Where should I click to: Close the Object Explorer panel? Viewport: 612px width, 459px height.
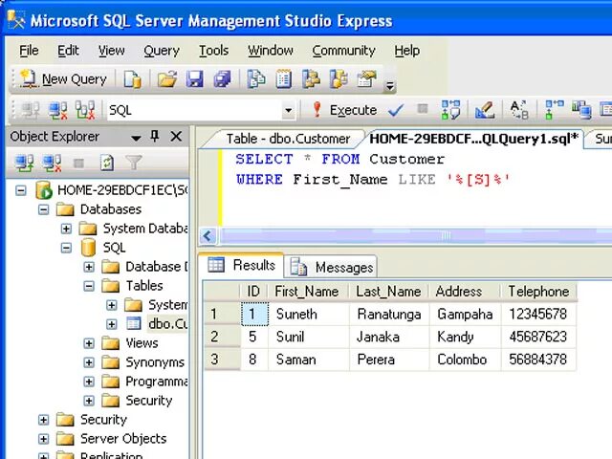point(176,136)
